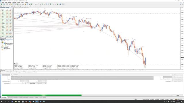This screenshot has height=103, width=184.
Task: Switch chart to candlestick style
Action: [42, 4]
